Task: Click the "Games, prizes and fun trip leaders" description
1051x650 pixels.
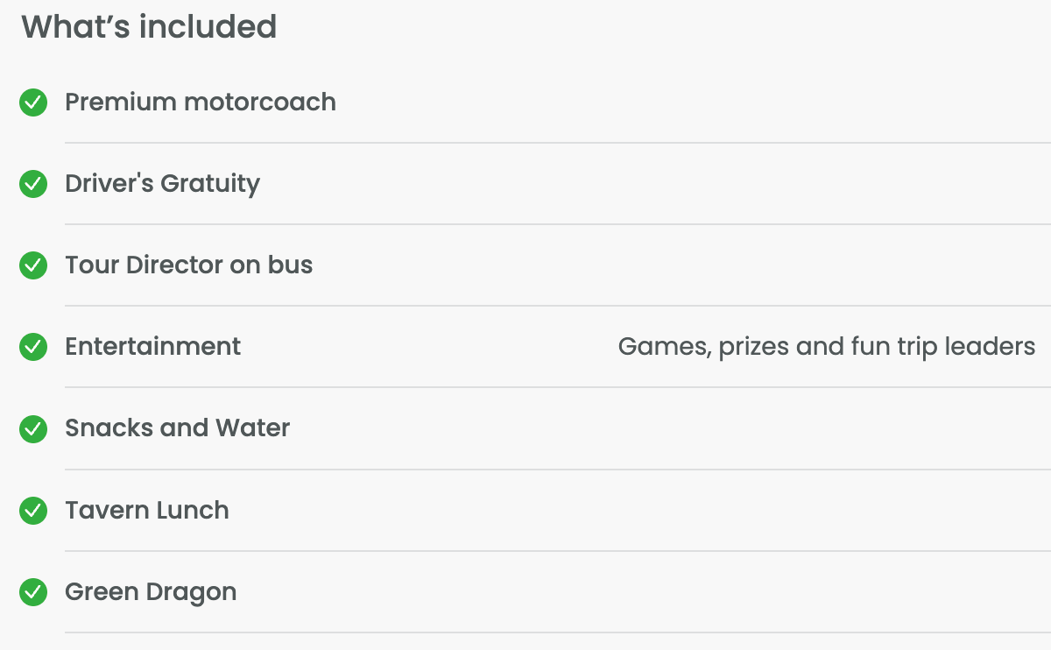Action: 827,347
